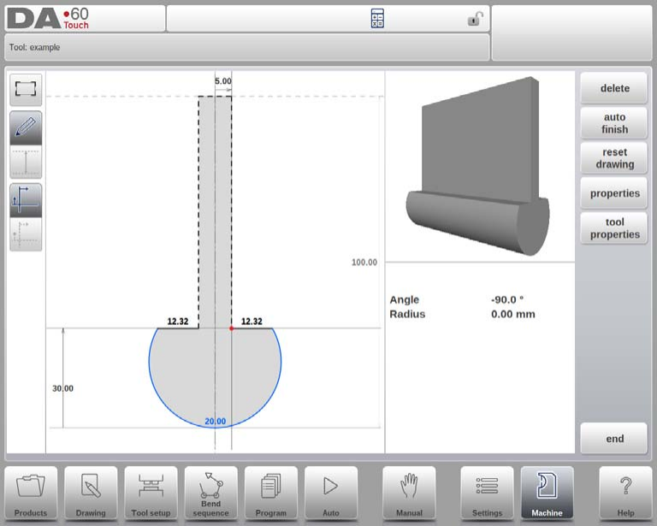
Task: Open the properties panel
Action: (614, 193)
